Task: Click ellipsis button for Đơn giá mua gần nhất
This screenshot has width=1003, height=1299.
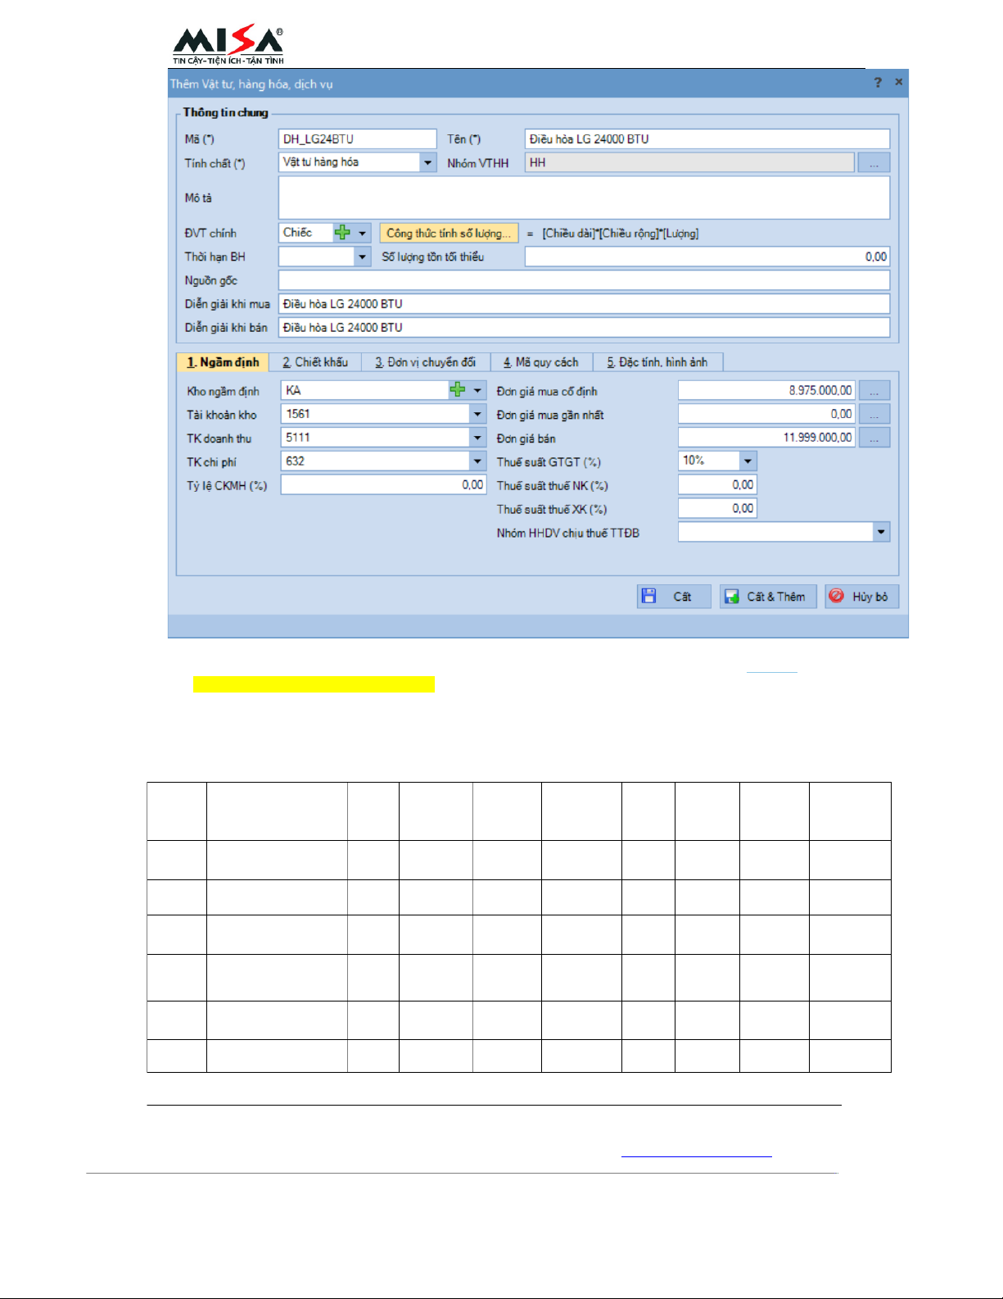Action: coord(874,415)
